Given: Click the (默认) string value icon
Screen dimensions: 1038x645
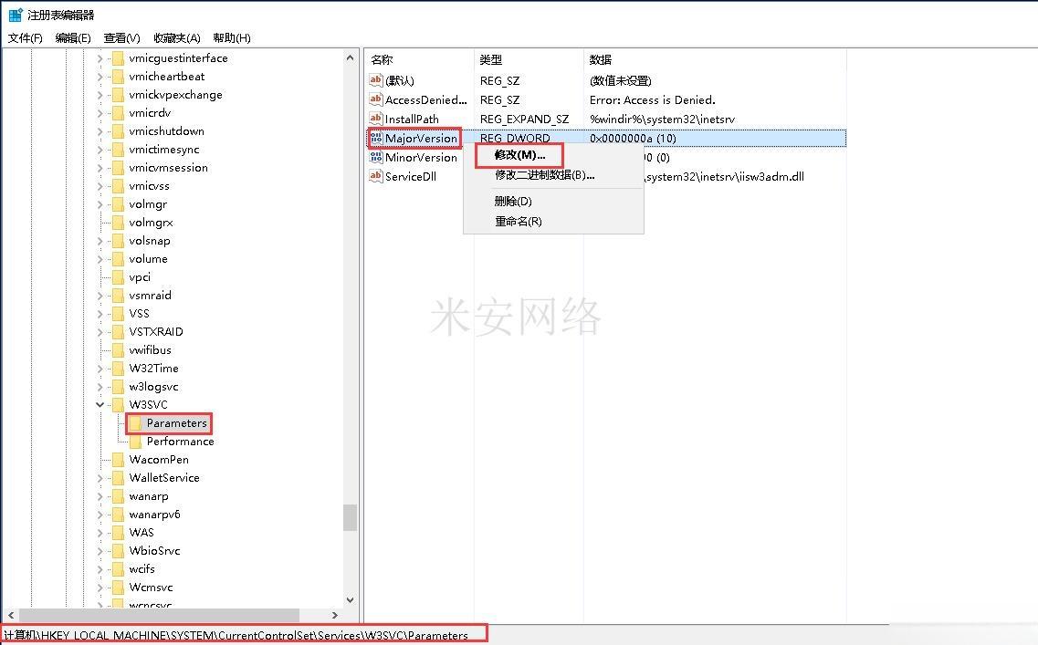Looking at the screenshot, I should pyautogui.click(x=376, y=80).
